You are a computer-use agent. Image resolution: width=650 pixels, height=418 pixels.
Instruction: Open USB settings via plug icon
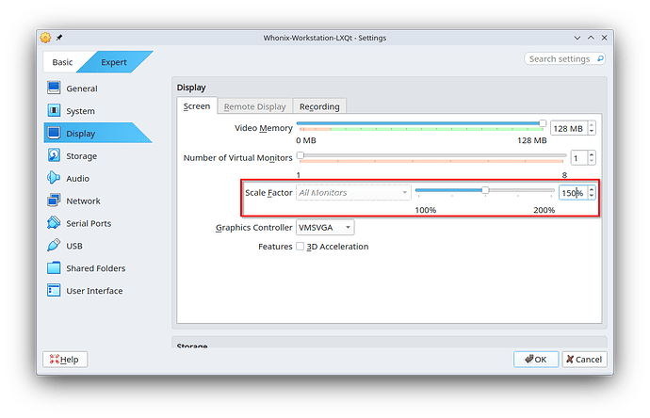[x=54, y=246]
